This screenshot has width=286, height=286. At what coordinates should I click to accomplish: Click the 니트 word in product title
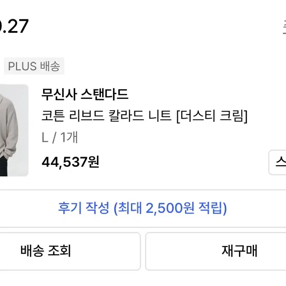tap(160, 116)
